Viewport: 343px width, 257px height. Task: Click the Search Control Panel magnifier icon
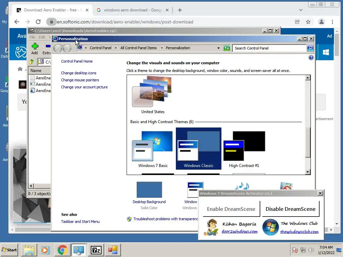point(310,48)
